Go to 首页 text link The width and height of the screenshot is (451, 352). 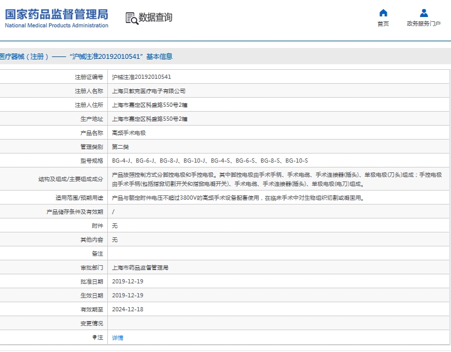click(383, 24)
